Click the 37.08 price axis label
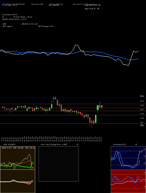146x193 pixels. click(x=142, y=114)
